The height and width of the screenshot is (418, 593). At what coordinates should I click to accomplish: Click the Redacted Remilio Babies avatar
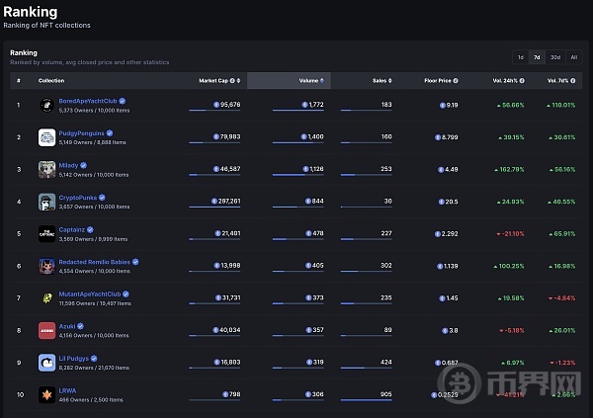[x=46, y=266]
